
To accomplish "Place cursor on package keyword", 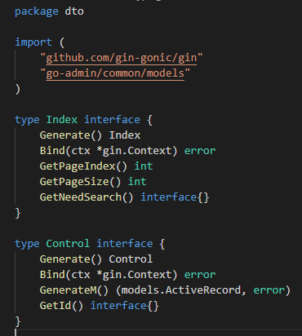I will [x=37, y=11].
